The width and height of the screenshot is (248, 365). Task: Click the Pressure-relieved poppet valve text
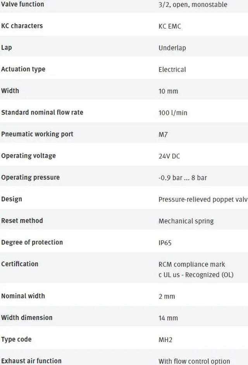coord(202,200)
